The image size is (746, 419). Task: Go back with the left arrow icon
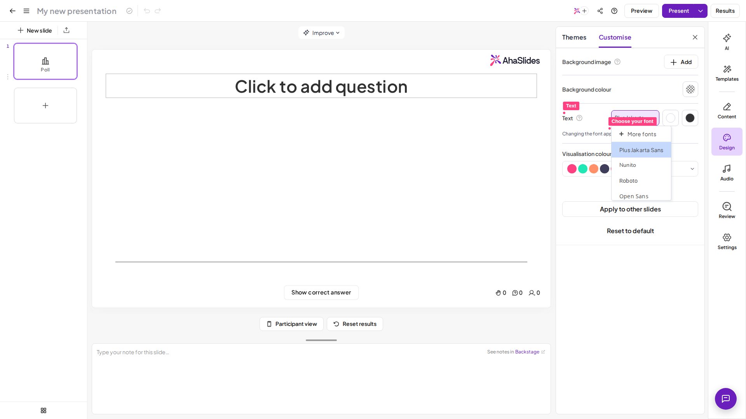tap(12, 11)
